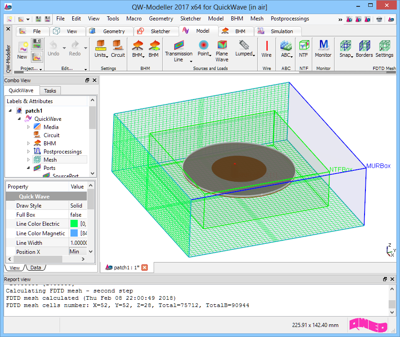400x337 pixels.
Task: Click the Line Color Magnetic blue swatch
Action: tap(74, 233)
